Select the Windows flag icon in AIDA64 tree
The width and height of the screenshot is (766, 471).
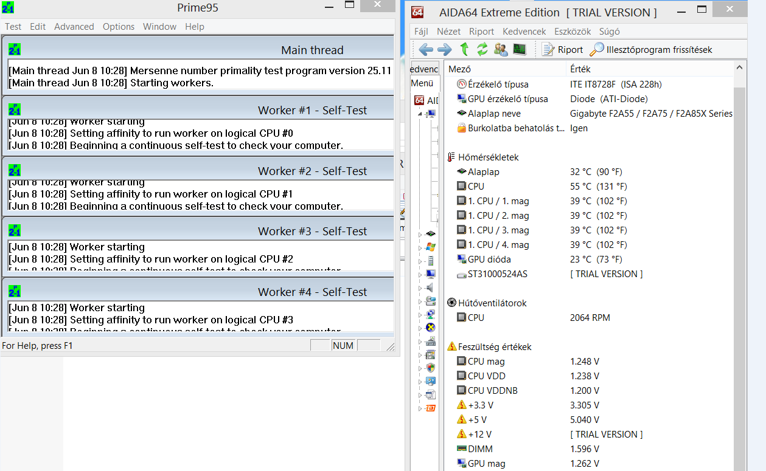click(x=431, y=247)
